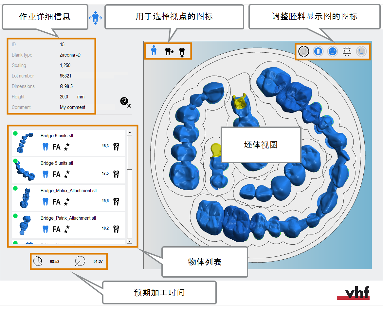
Task: Click the Height value 20,0
Action: tap(64, 97)
